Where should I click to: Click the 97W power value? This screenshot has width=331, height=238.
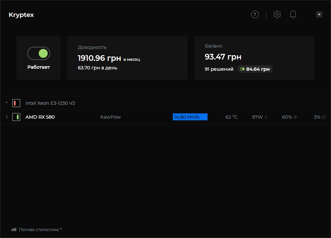click(x=257, y=117)
